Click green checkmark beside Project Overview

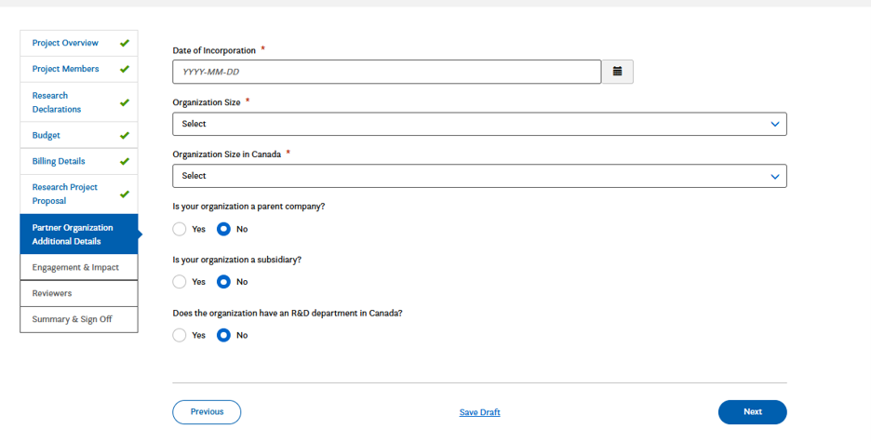click(x=125, y=43)
